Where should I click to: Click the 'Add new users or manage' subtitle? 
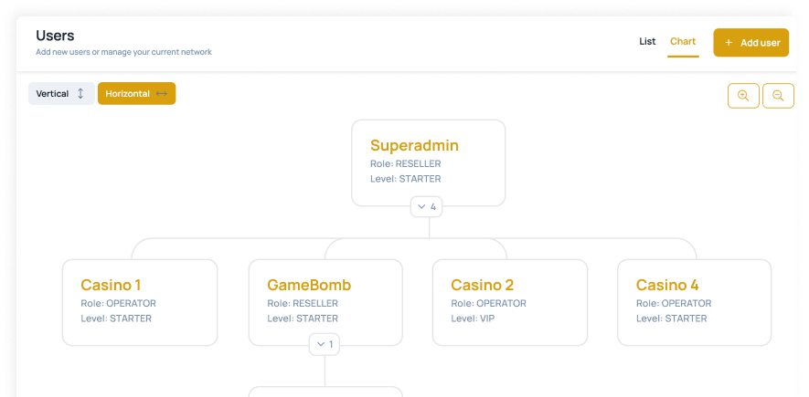click(x=123, y=52)
